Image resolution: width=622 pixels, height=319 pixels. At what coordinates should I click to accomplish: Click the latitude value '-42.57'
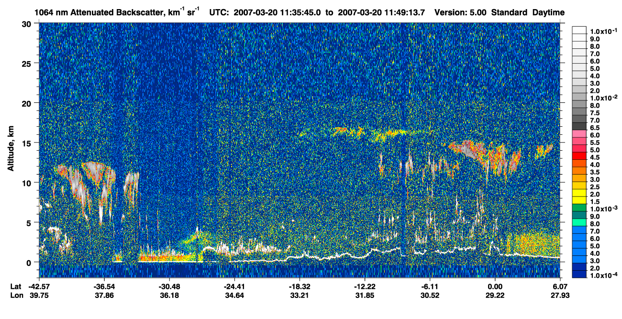39,286
